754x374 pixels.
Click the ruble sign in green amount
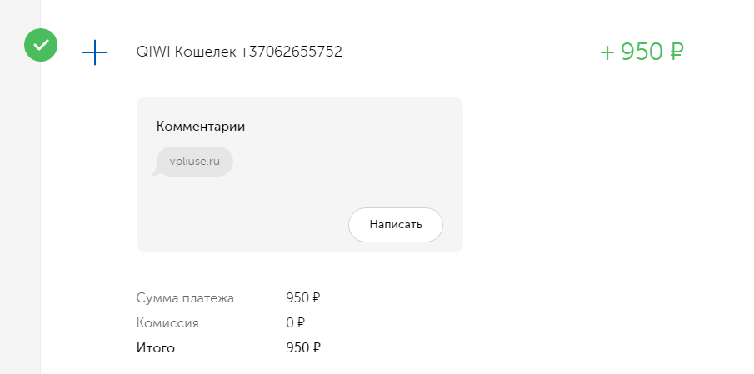677,52
